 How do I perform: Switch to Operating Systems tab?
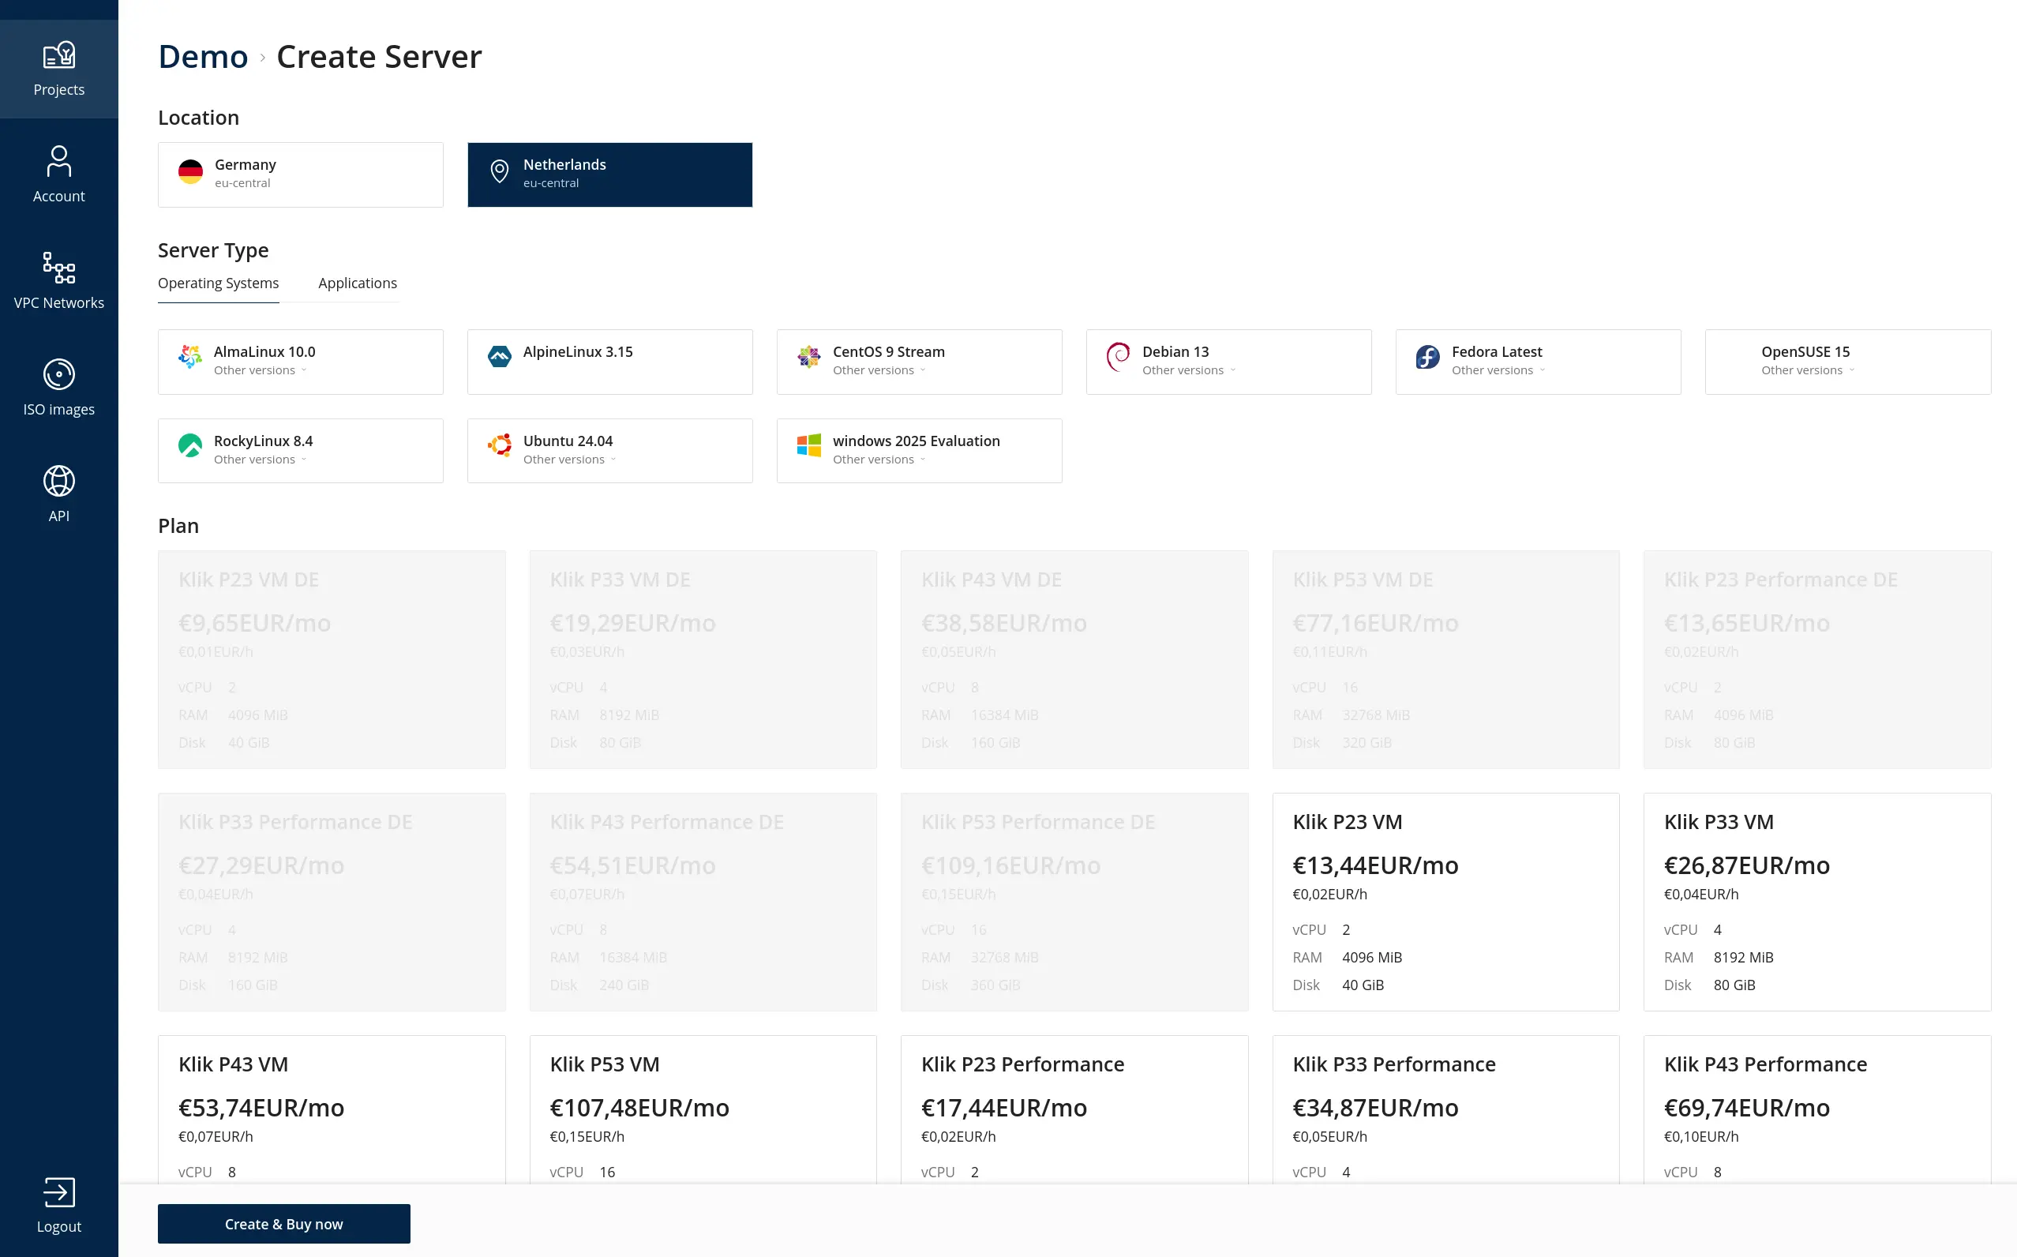pyautogui.click(x=218, y=283)
